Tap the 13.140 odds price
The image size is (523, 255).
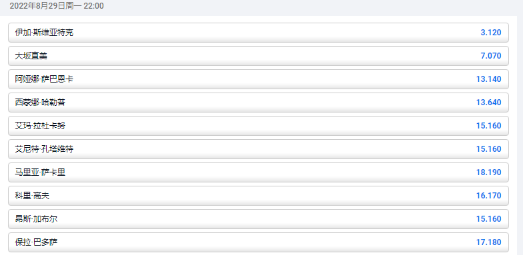pyautogui.click(x=488, y=79)
